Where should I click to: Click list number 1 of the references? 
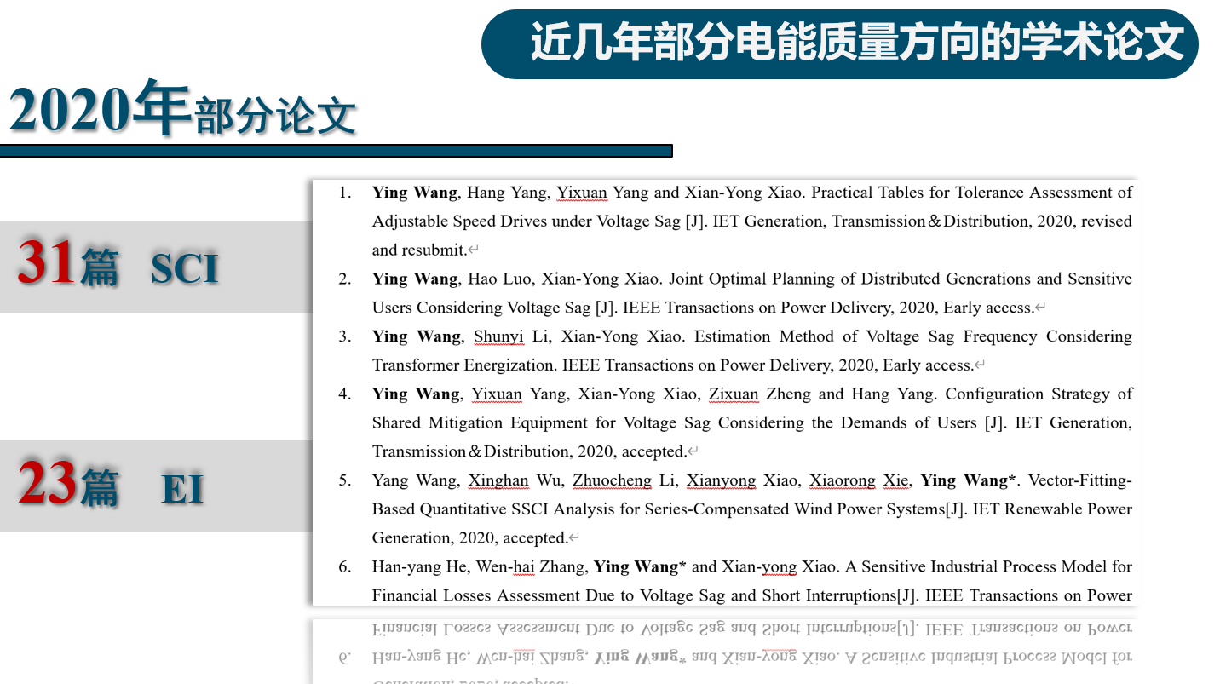coord(345,193)
